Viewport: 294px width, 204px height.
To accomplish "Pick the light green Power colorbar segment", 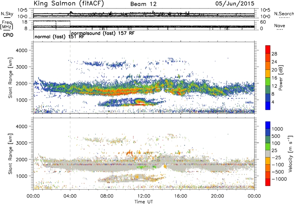I will tap(268, 82).
